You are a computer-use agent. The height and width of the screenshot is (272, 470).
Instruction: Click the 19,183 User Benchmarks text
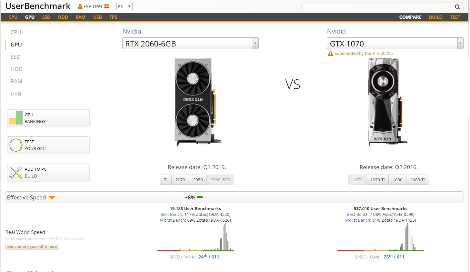(195, 209)
